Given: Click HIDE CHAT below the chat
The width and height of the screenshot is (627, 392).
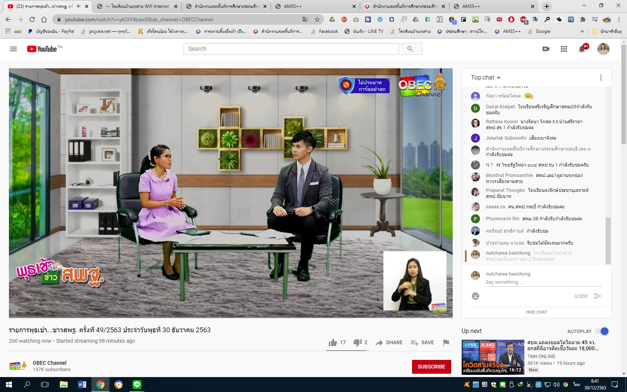Looking at the screenshot, I should pyautogui.click(x=536, y=312).
